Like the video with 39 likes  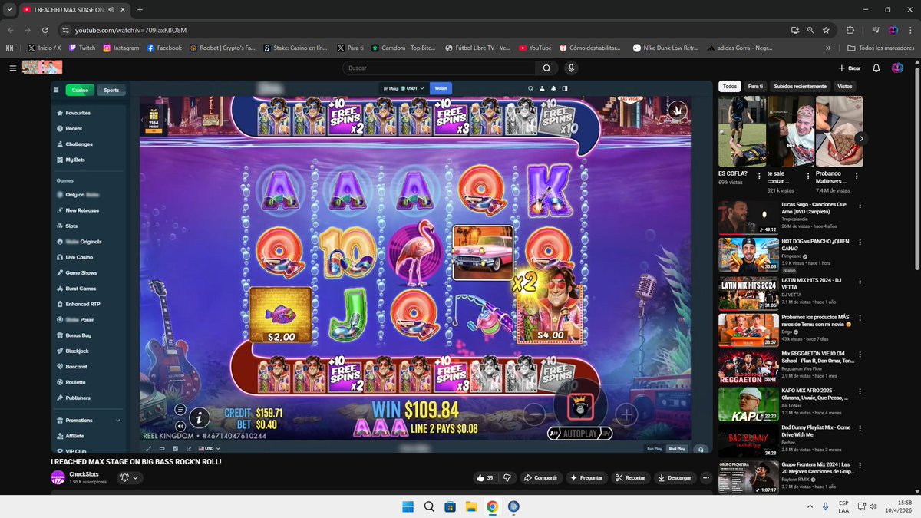click(484, 477)
